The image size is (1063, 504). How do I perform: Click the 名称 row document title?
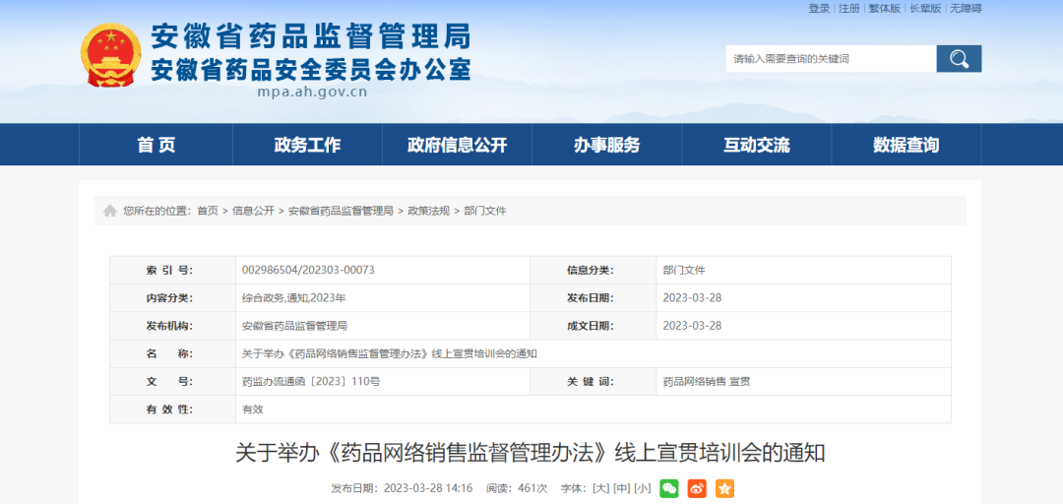(x=390, y=353)
